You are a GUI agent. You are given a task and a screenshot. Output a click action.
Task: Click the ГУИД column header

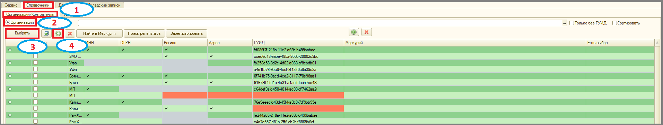click(x=298, y=43)
